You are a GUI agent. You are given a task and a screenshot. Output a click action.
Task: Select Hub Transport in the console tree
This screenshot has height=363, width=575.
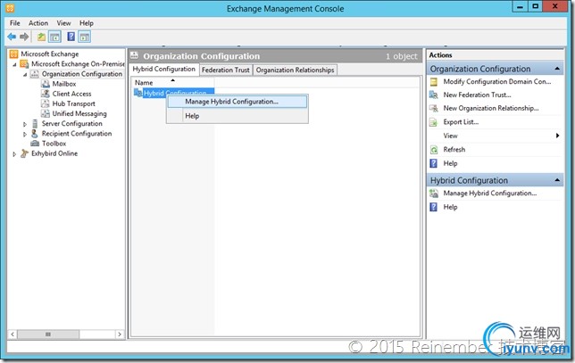pos(73,103)
